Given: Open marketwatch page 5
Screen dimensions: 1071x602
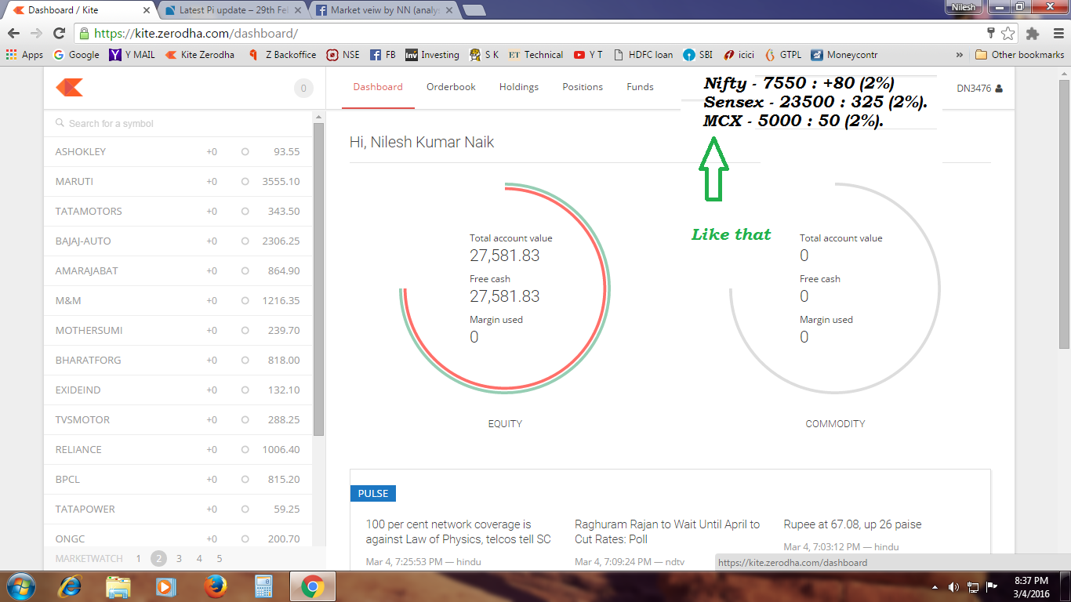Looking at the screenshot, I should point(220,559).
